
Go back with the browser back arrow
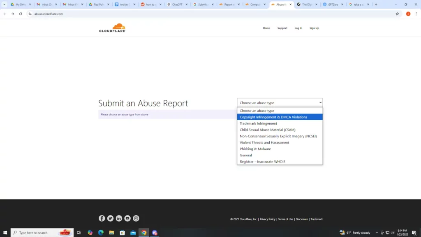click(5, 14)
